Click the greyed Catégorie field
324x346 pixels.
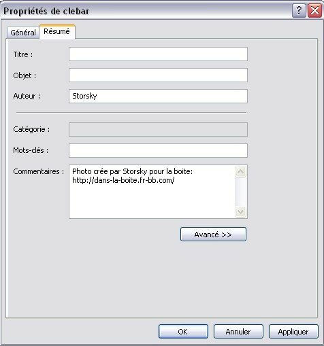point(158,130)
